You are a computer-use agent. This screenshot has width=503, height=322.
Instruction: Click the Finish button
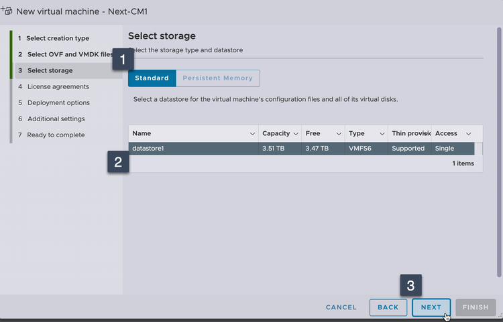tap(476, 307)
